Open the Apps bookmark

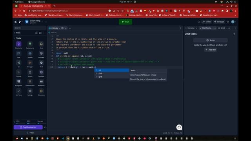[x=18, y=15]
